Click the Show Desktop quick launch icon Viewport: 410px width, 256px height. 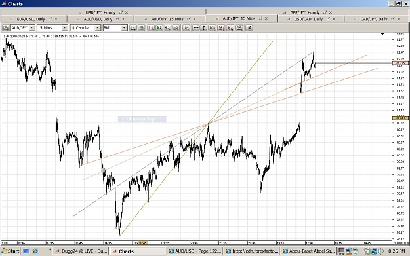[x=26, y=251]
